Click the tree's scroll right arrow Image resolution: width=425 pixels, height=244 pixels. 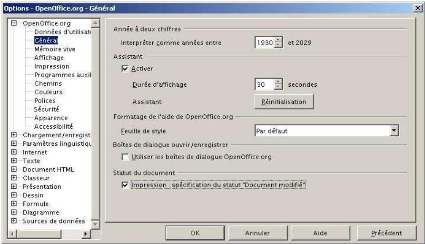tap(86, 234)
